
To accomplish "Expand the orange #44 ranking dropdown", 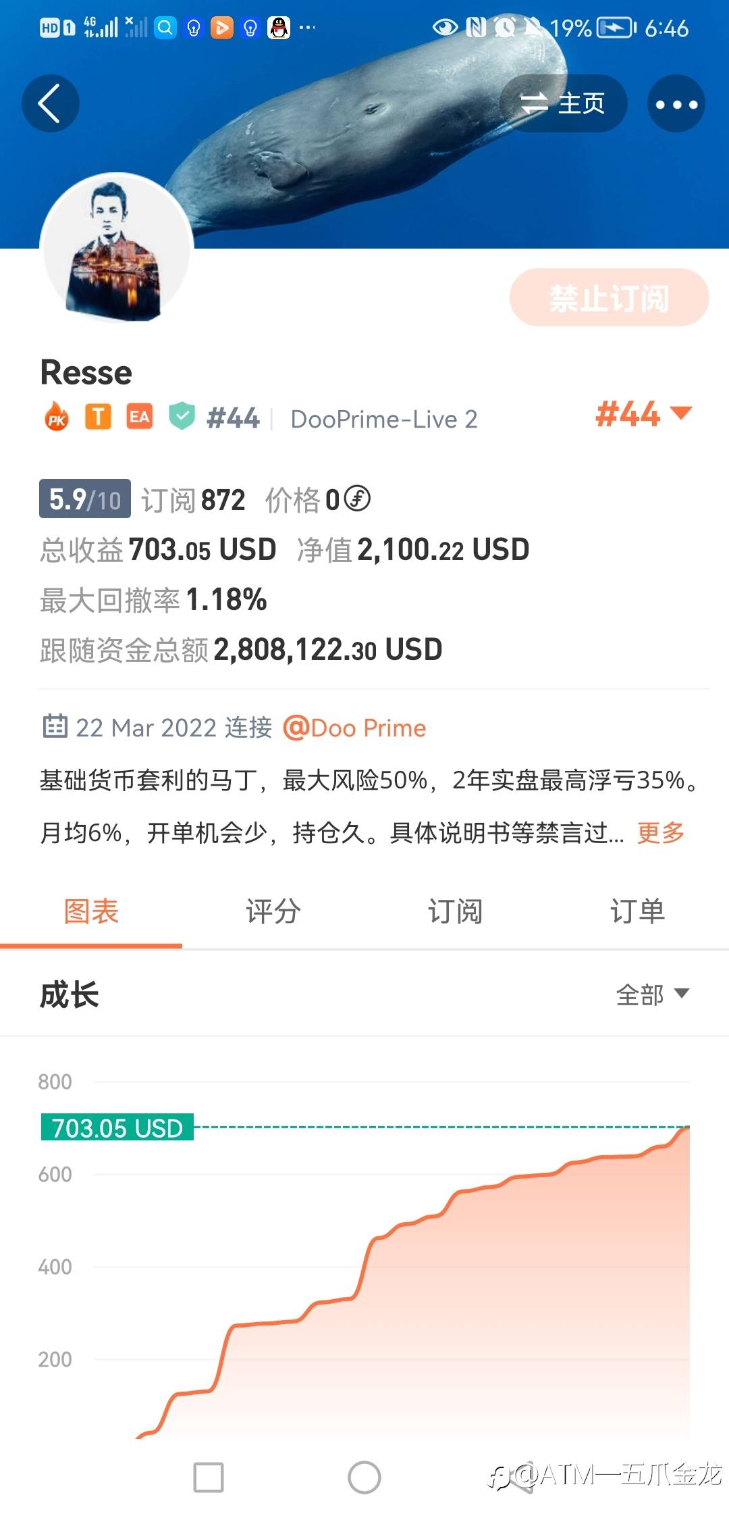I will tap(643, 413).
